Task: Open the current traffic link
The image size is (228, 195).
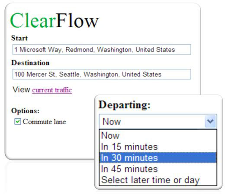Action: (x=52, y=90)
